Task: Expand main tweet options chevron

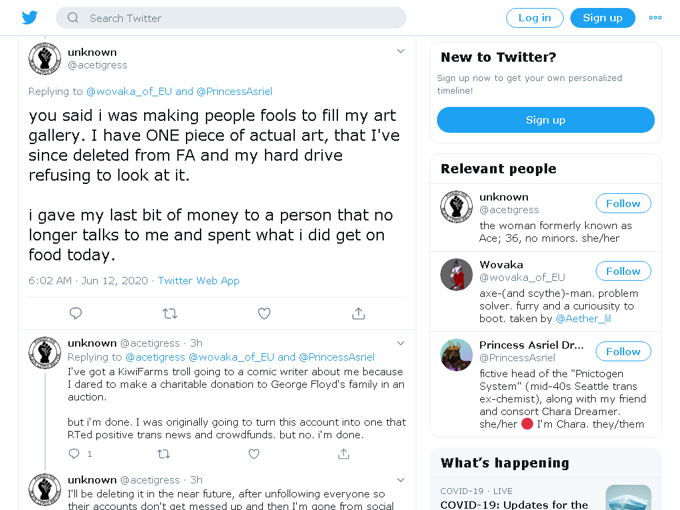Action: point(400,51)
